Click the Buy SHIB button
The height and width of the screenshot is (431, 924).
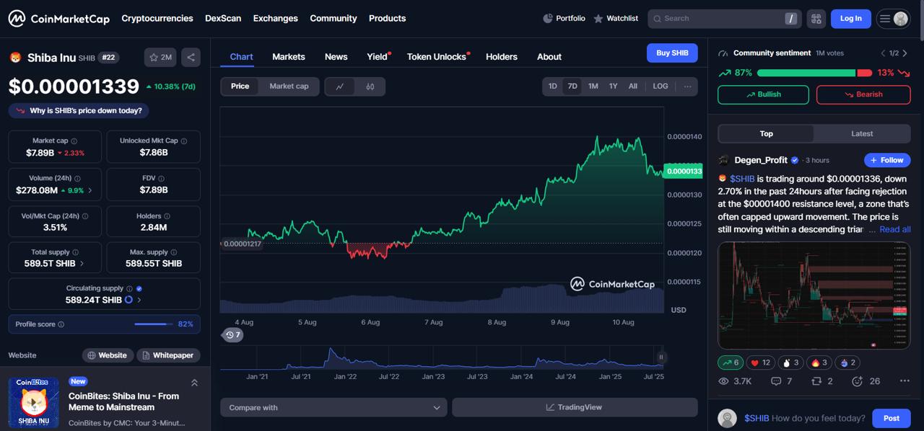point(672,53)
